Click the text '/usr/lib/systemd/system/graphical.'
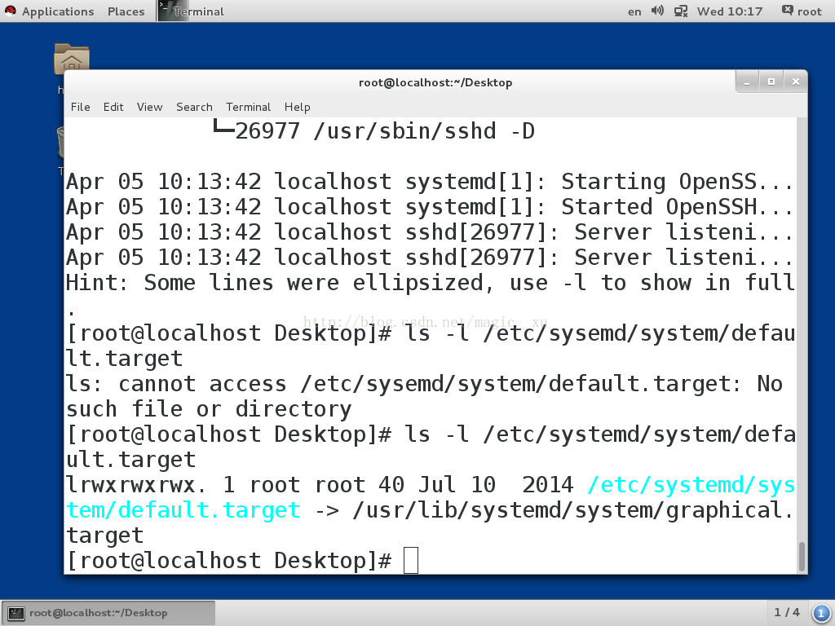Image resolution: width=835 pixels, height=626 pixels. click(572, 510)
